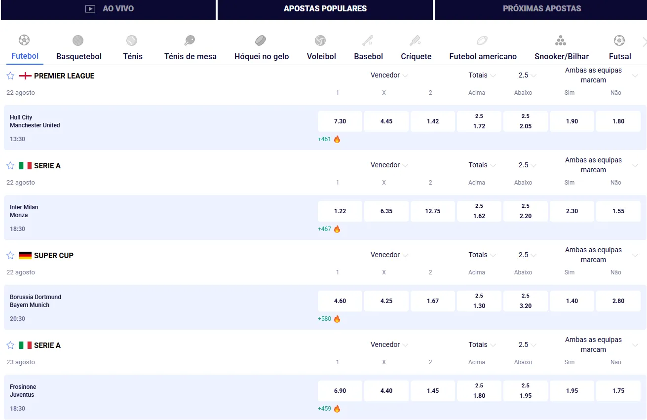The height and width of the screenshot is (420, 647).
Task: Open Totais dropdown in Super Cup row
Action: (x=482, y=255)
